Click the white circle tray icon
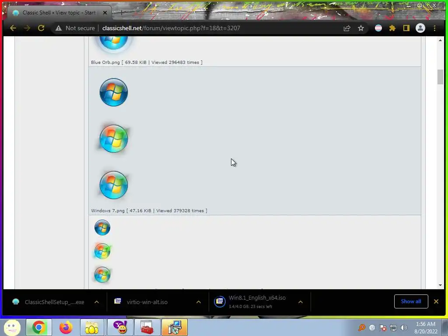The width and height of the screenshot is (448, 336). point(372,328)
